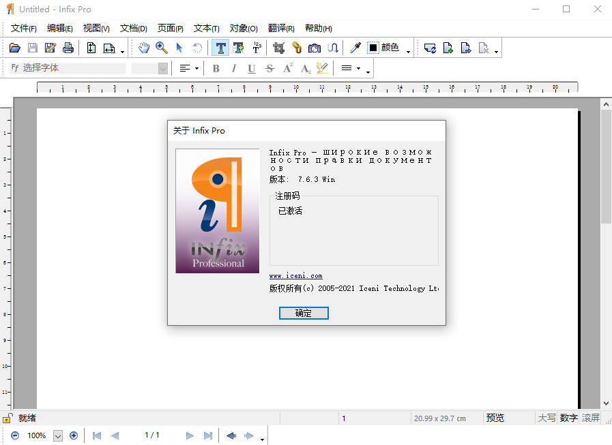
Task: Click the Save disk icon
Action: [x=33, y=48]
